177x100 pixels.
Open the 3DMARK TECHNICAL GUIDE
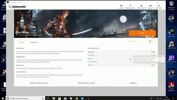[39, 83]
